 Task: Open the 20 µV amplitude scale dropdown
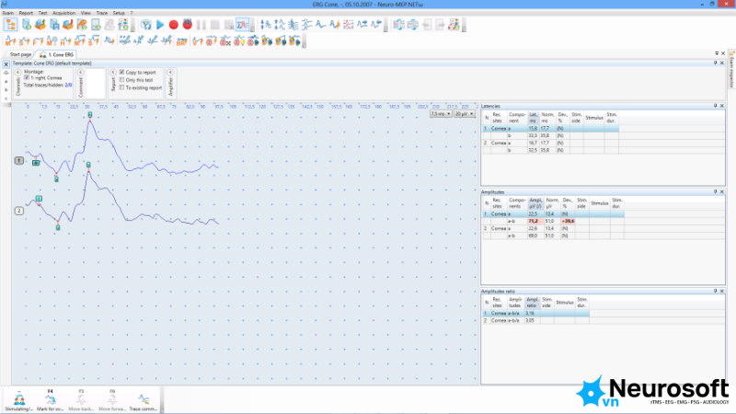pos(465,114)
